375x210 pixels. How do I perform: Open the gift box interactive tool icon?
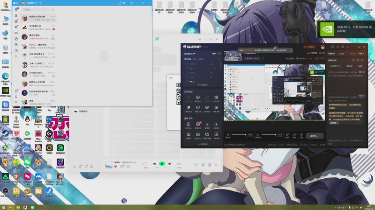click(x=216, y=98)
